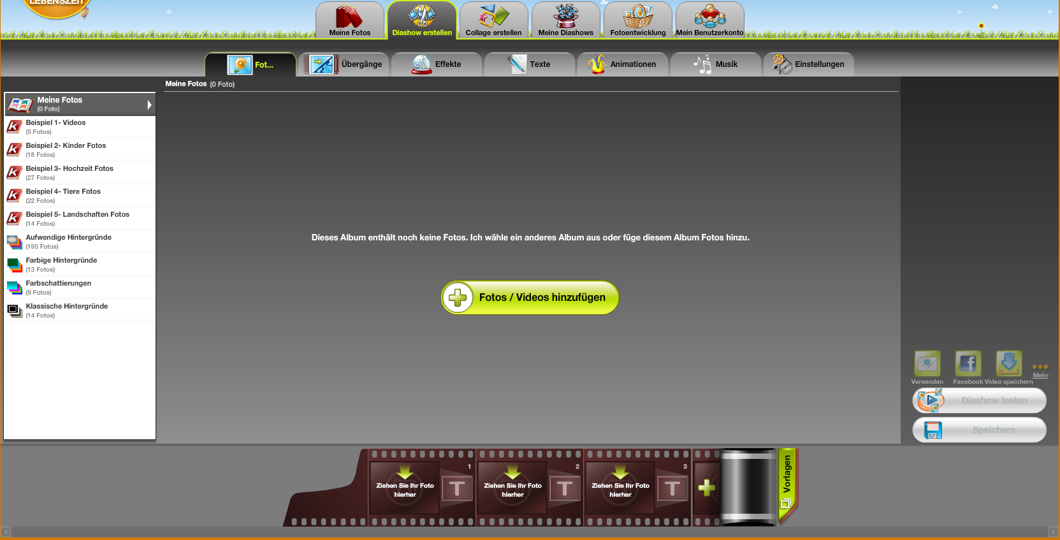Viewport: 1060px width, 540px height.
Task: Click the Fotos / Videos hinzufügen button
Action: pos(530,298)
